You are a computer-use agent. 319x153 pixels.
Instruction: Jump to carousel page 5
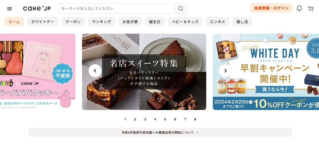click(x=165, y=119)
